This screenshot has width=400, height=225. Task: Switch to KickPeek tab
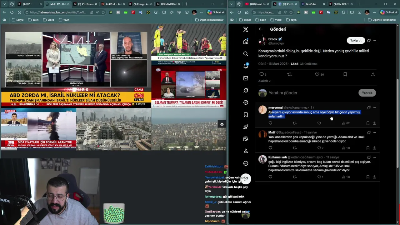(113, 4)
